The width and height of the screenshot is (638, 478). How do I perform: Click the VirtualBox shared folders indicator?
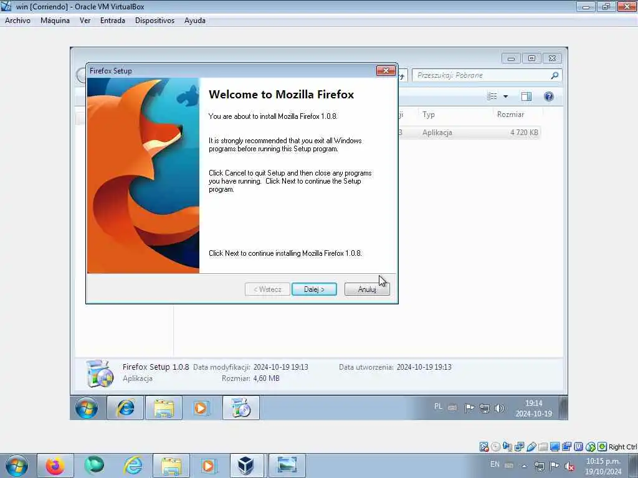coord(543,447)
